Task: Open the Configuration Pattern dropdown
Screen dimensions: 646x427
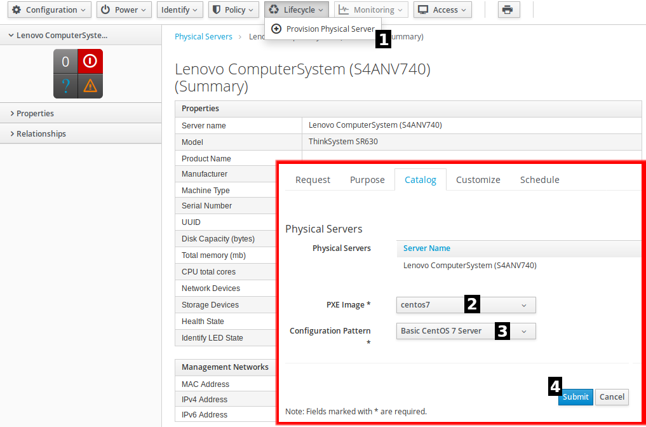Action: [x=466, y=331]
